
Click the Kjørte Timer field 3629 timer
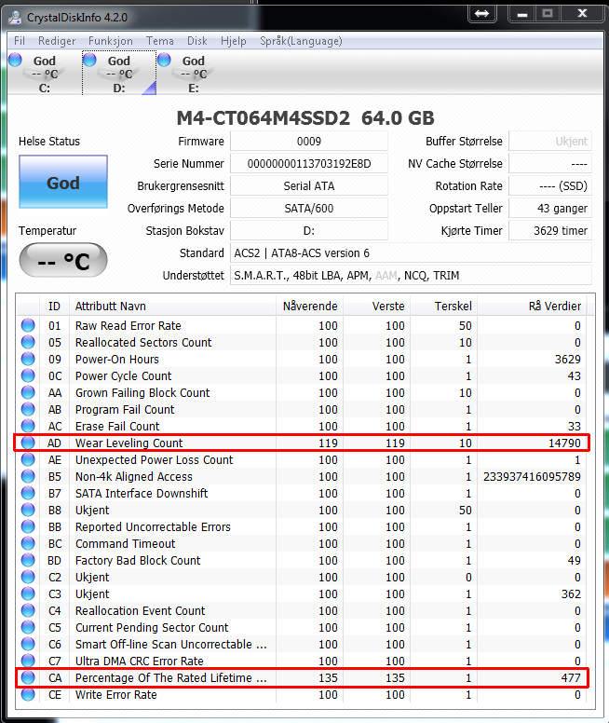tap(550, 230)
